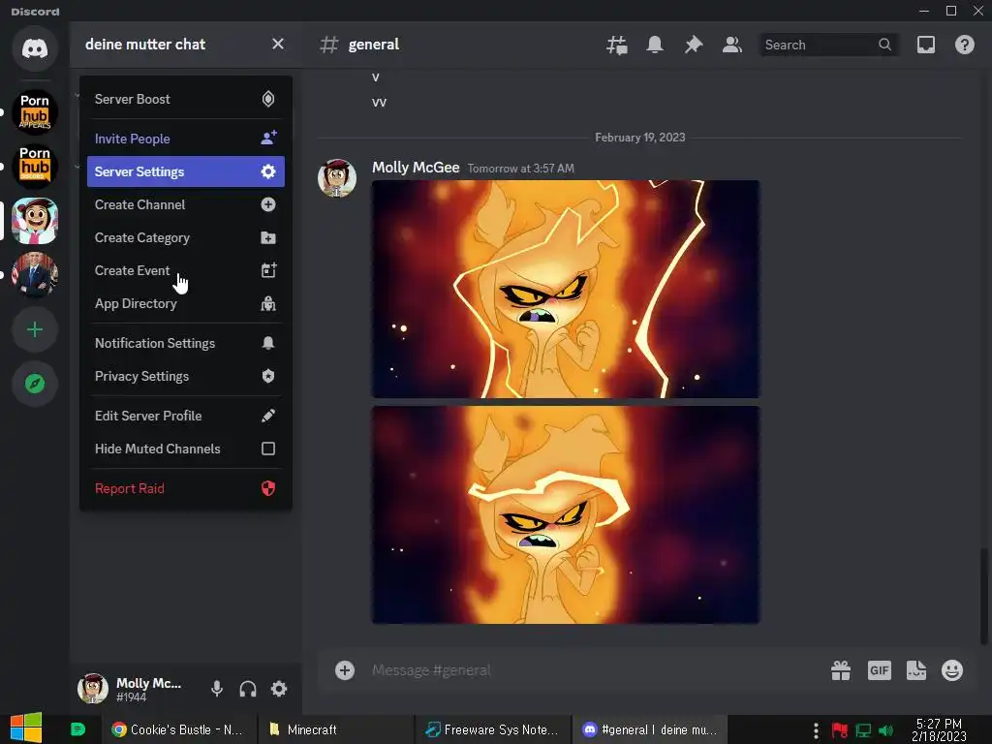Click Molly McGee message avatar
Image resolution: width=992 pixels, height=744 pixels.
(x=336, y=178)
